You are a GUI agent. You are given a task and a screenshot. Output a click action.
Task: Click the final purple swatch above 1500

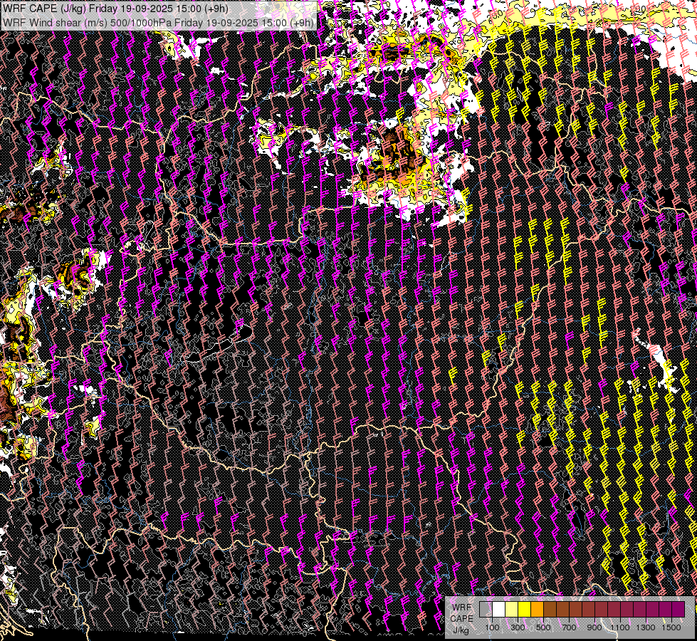pos(678,609)
